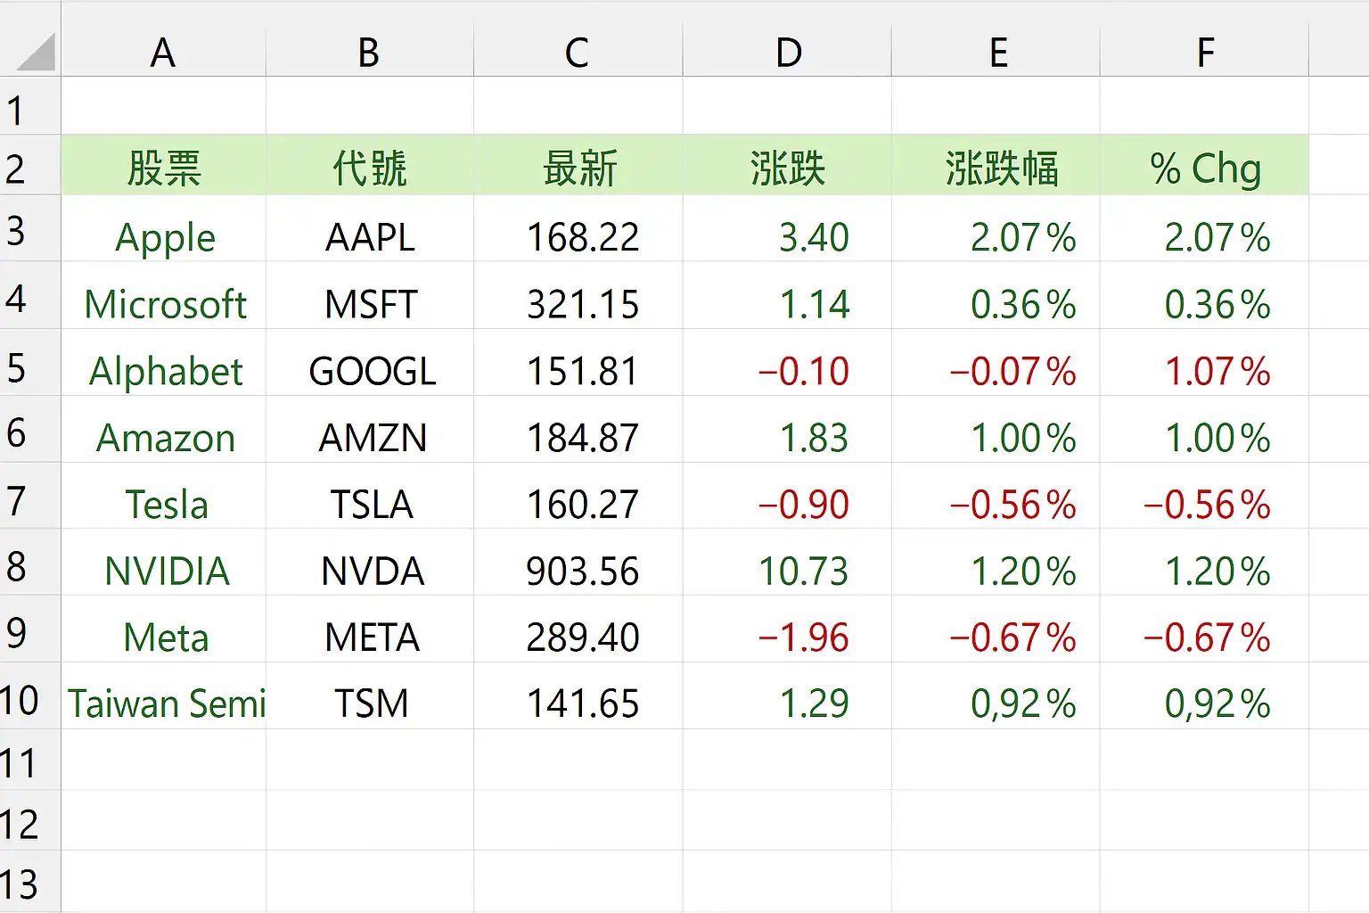Select column F header
This screenshot has height=913, width=1369.
tap(1204, 53)
